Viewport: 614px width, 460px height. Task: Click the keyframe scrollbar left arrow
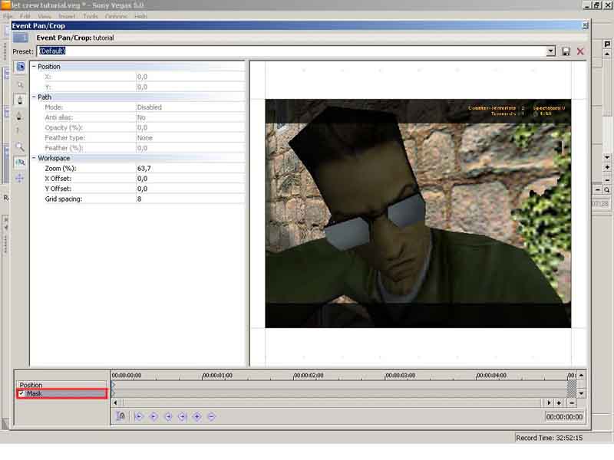click(115, 402)
